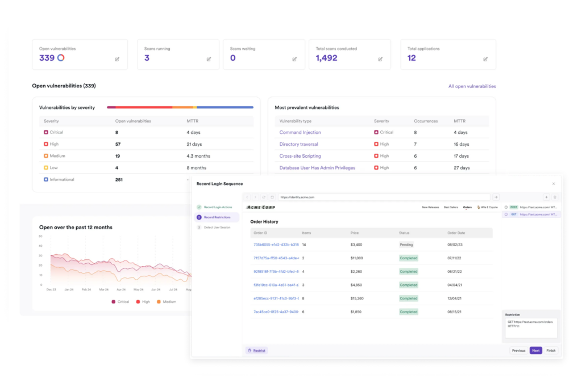Click the High severity icon in severity table

(x=46, y=144)
